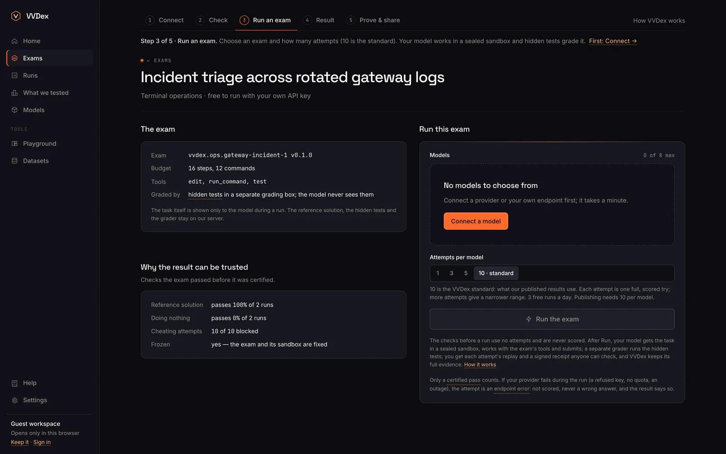The height and width of the screenshot is (454, 726).
Task: Click the Help document icon
Action: coord(15,383)
